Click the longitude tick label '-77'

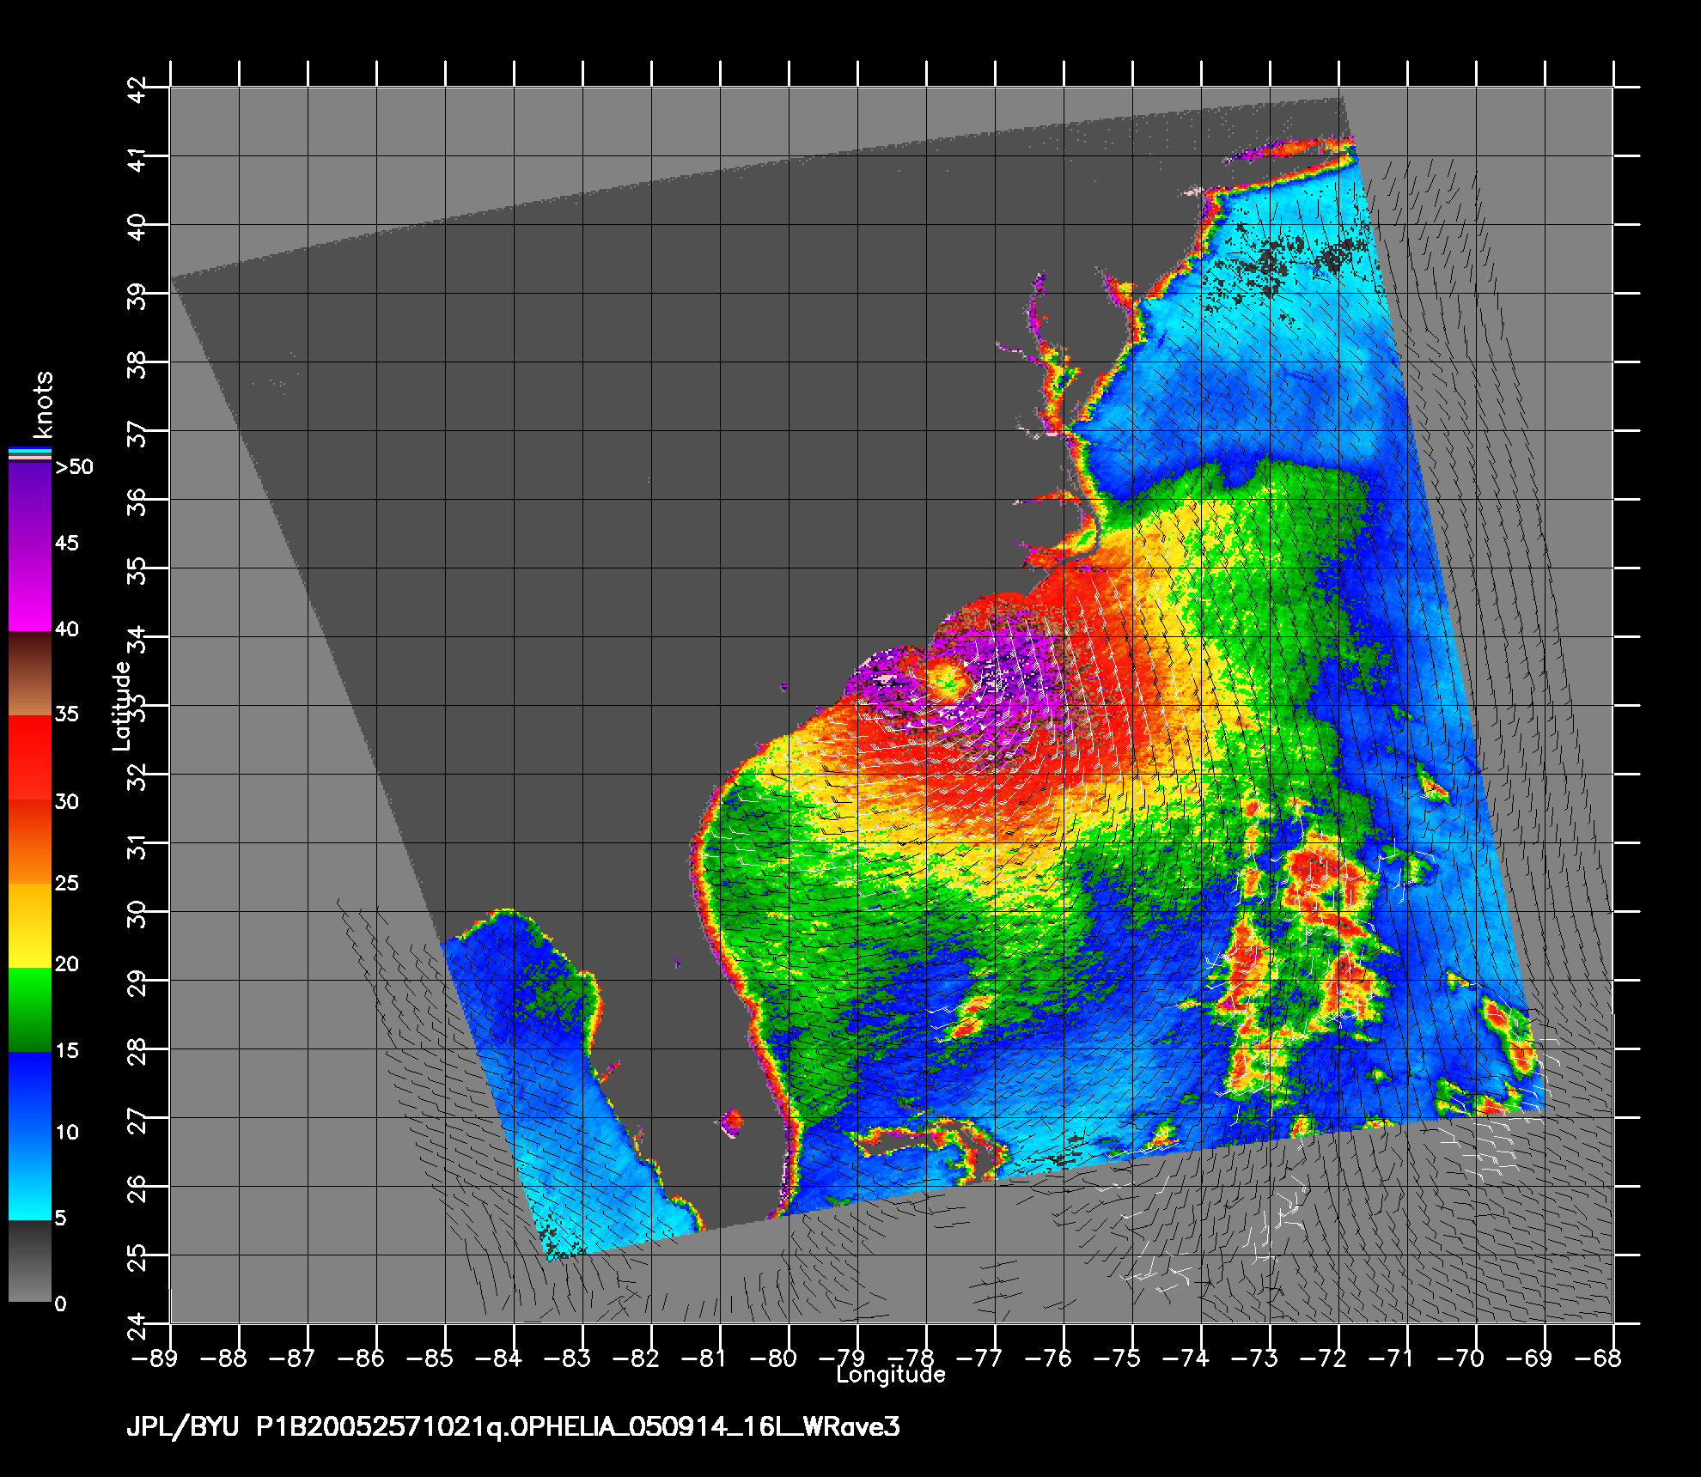click(x=979, y=1358)
